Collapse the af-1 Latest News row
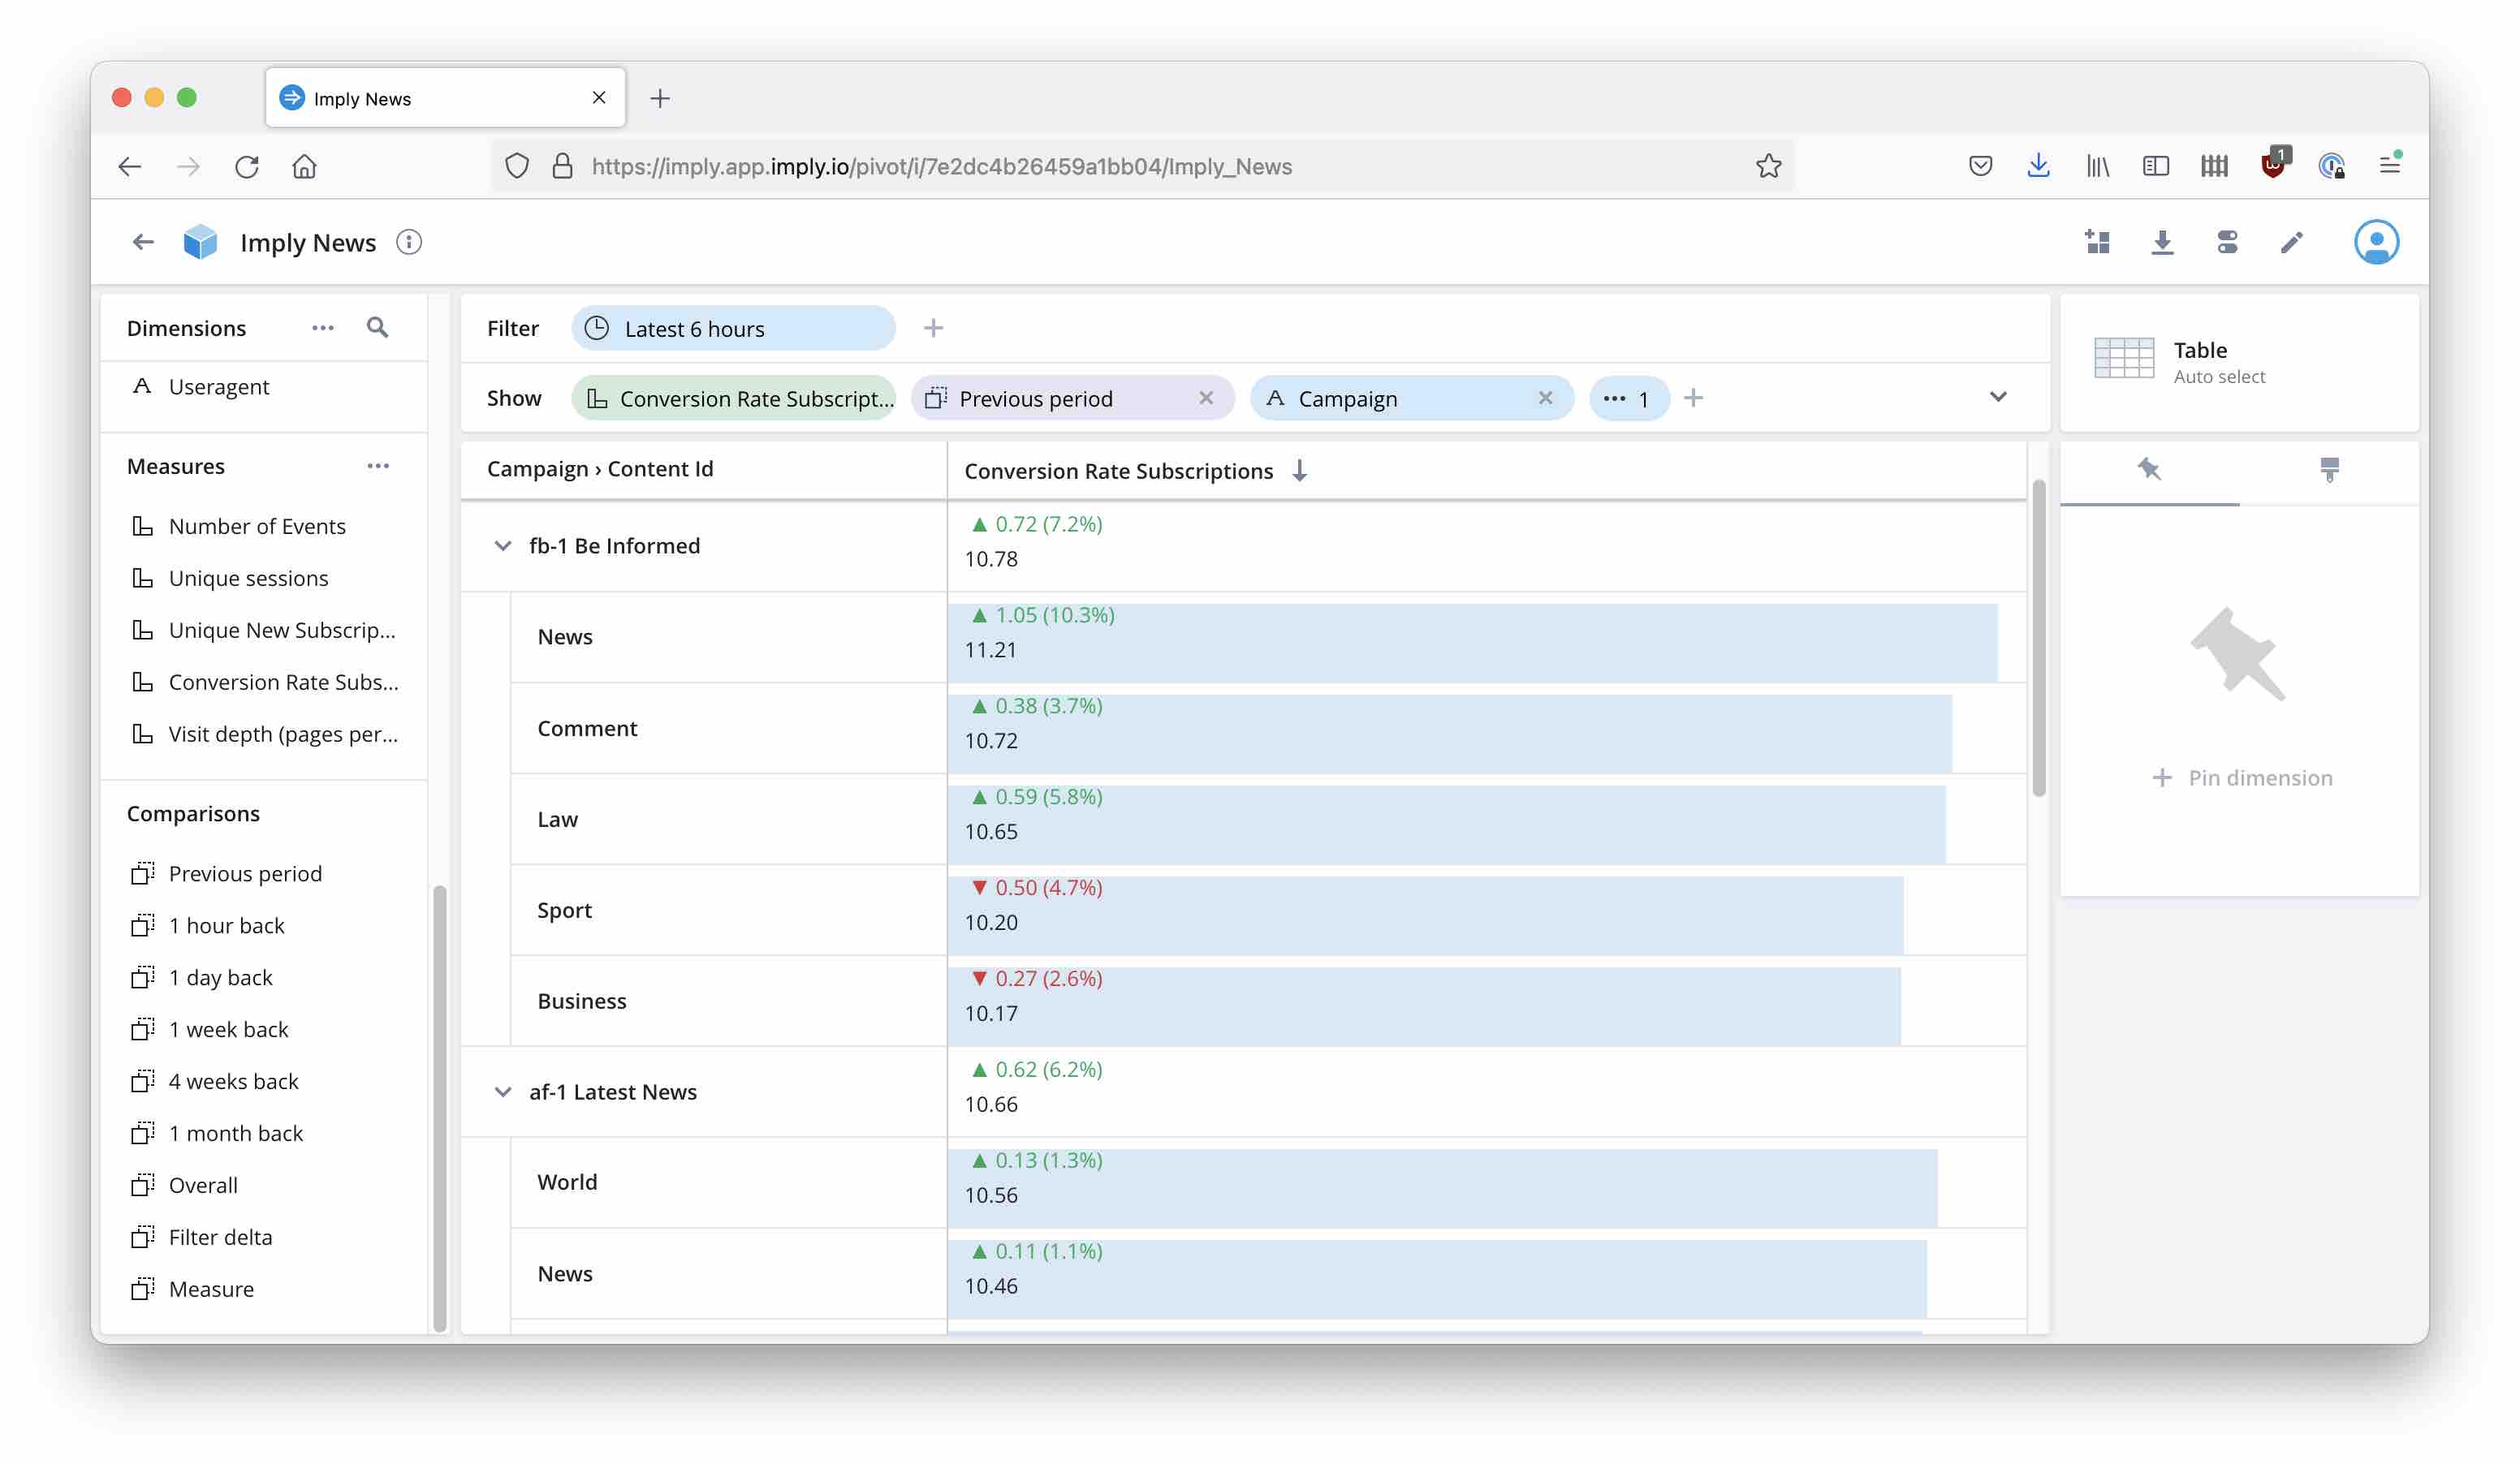The image size is (2520, 1464). (503, 1092)
